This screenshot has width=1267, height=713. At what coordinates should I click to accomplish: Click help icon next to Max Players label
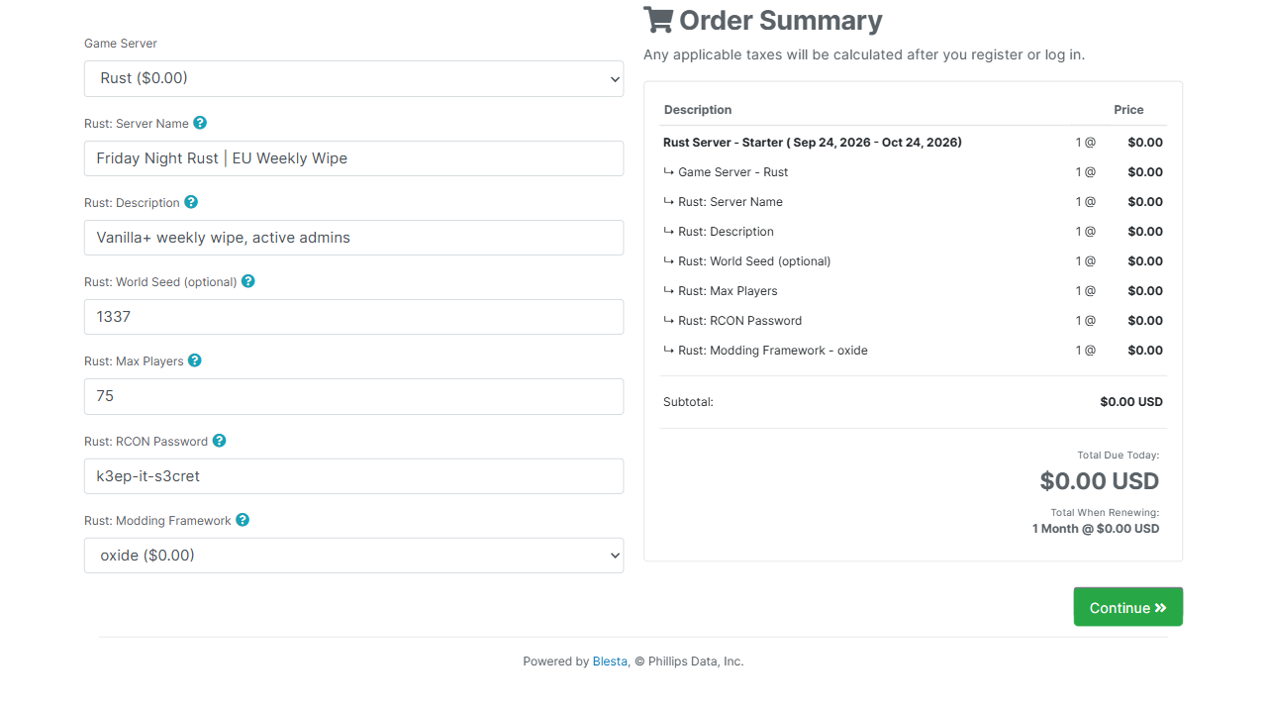[x=195, y=360]
